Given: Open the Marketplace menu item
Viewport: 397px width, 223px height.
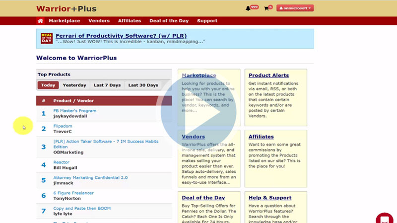Looking at the screenshot, I should pos(64,21).
